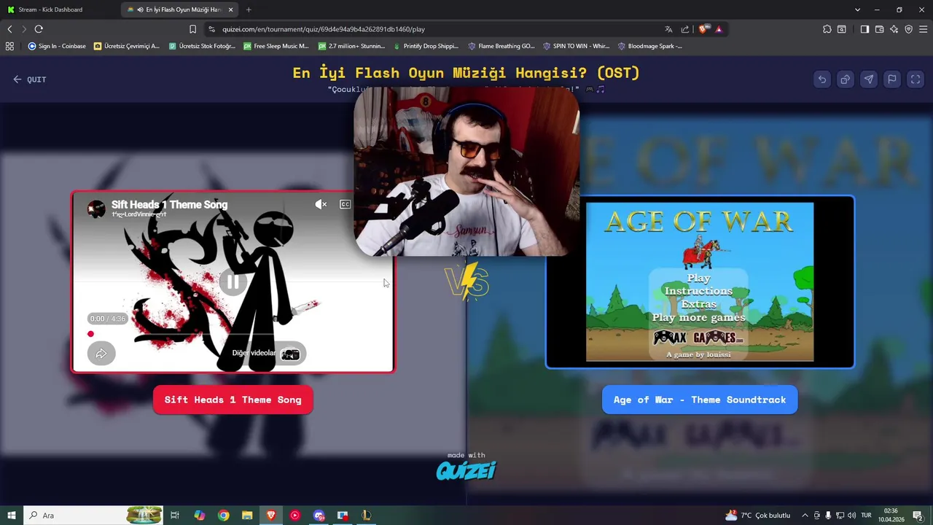
Task: Open Chrome from the taskbar
Action: point(223,516)
